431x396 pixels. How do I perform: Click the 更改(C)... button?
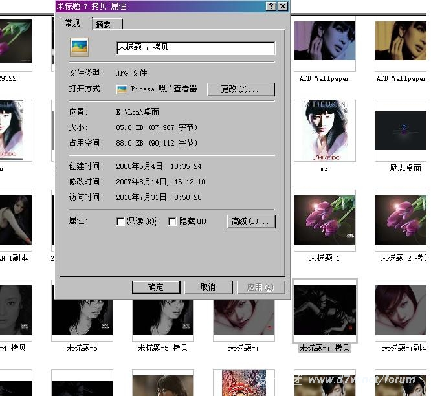[241, 89]
